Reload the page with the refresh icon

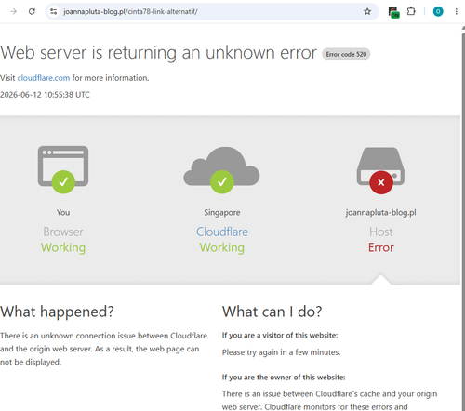(x=32, y=12)
